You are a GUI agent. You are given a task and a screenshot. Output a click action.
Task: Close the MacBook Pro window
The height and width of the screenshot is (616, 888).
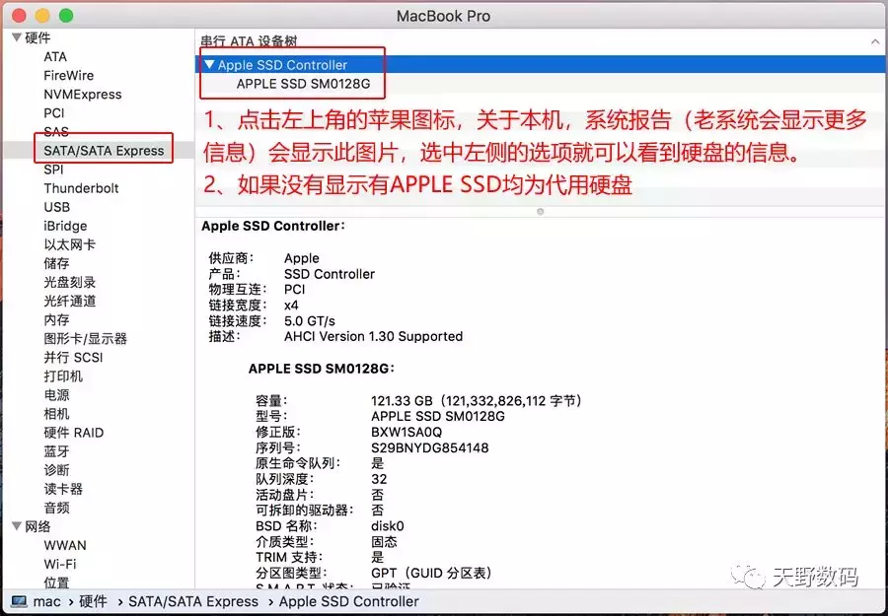(x=19, y=15)
